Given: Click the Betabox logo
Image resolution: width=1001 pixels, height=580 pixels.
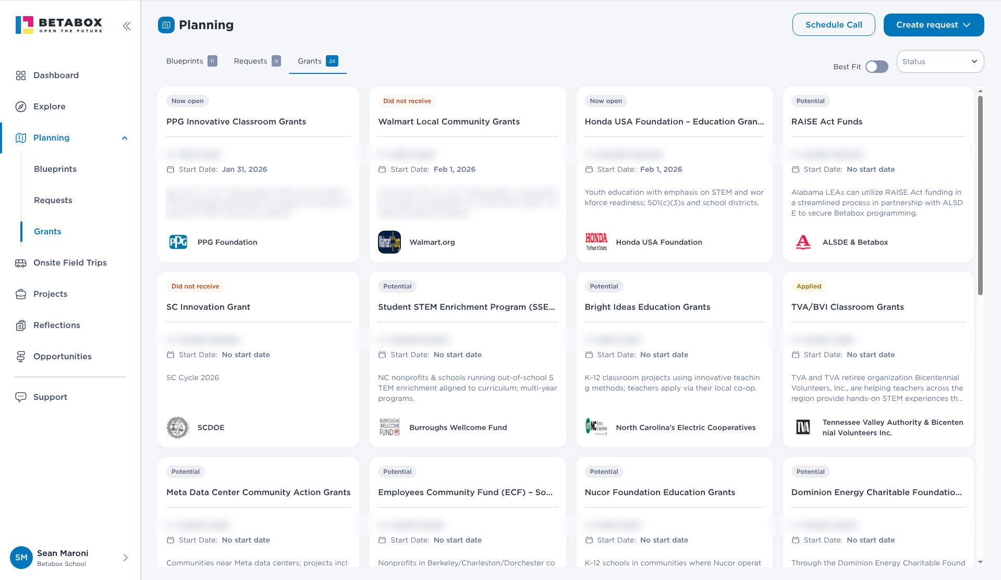Looking at the screenshot, I should point(59,25).
